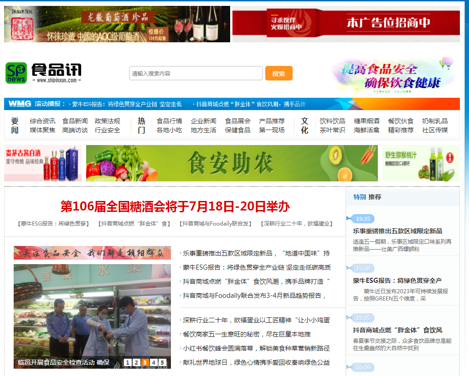Open 茶叶常识 in the navigation
The height and width of the screenshot is (376, 469).
[x=332, y=130]
